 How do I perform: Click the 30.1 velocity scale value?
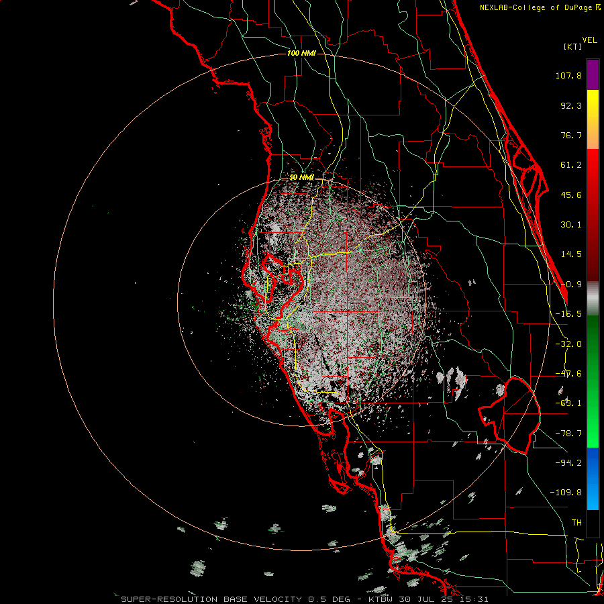click(571, 224)
